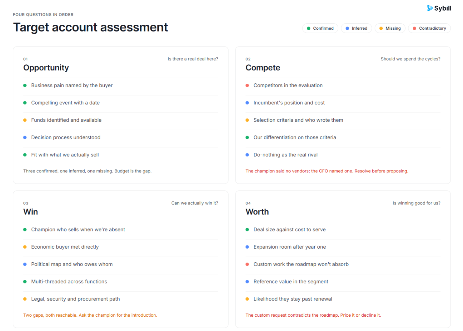
Task: Click the Compete card heading
Action: tap(263, 68)
